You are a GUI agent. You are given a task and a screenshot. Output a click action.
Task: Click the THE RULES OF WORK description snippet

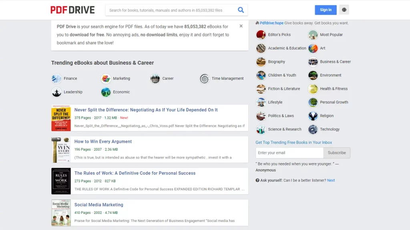point(159,189)
